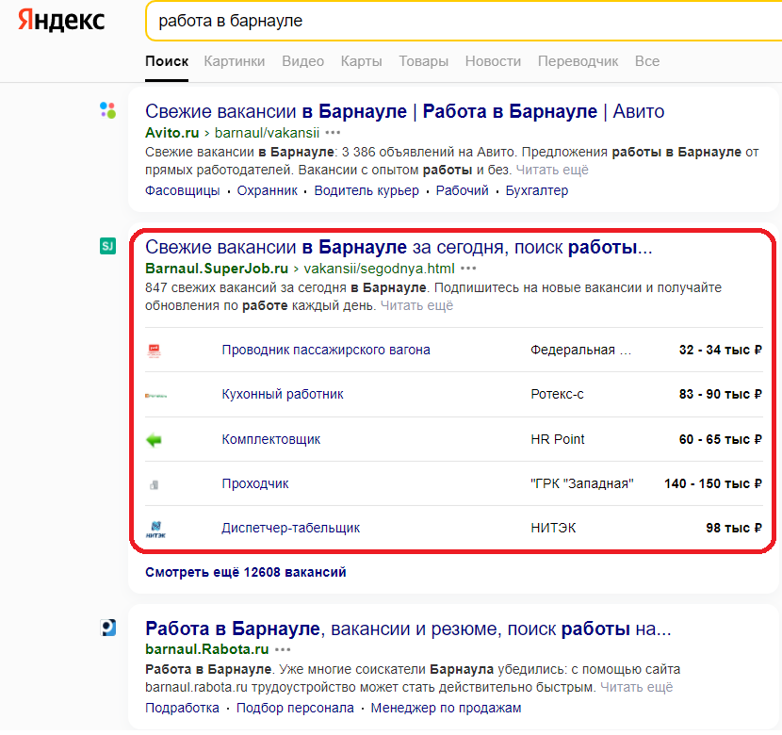
Task: Open the Водитель курьер sitelink
Action: [x=367, y=190]
